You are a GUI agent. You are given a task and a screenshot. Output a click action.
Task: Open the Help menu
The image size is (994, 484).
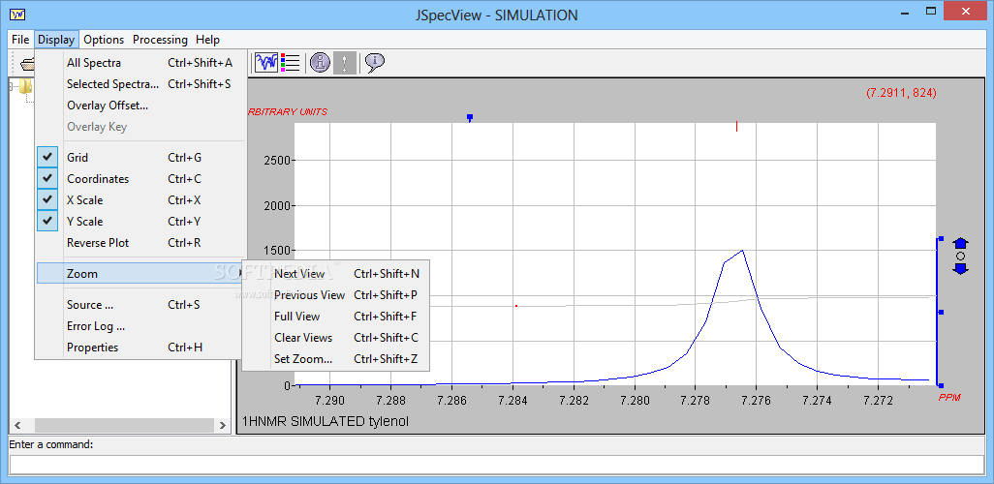pos(208,40)
